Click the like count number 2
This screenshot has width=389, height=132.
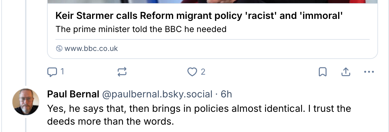tap(203, 72)
